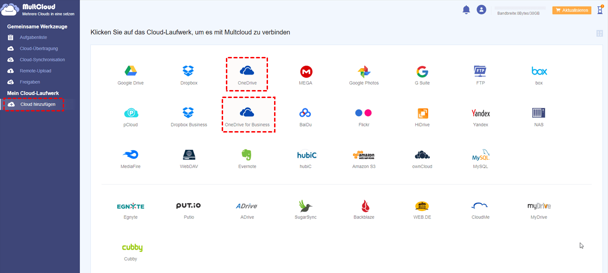Open Cloud-Synchronisation menu item

pos(42,60)
